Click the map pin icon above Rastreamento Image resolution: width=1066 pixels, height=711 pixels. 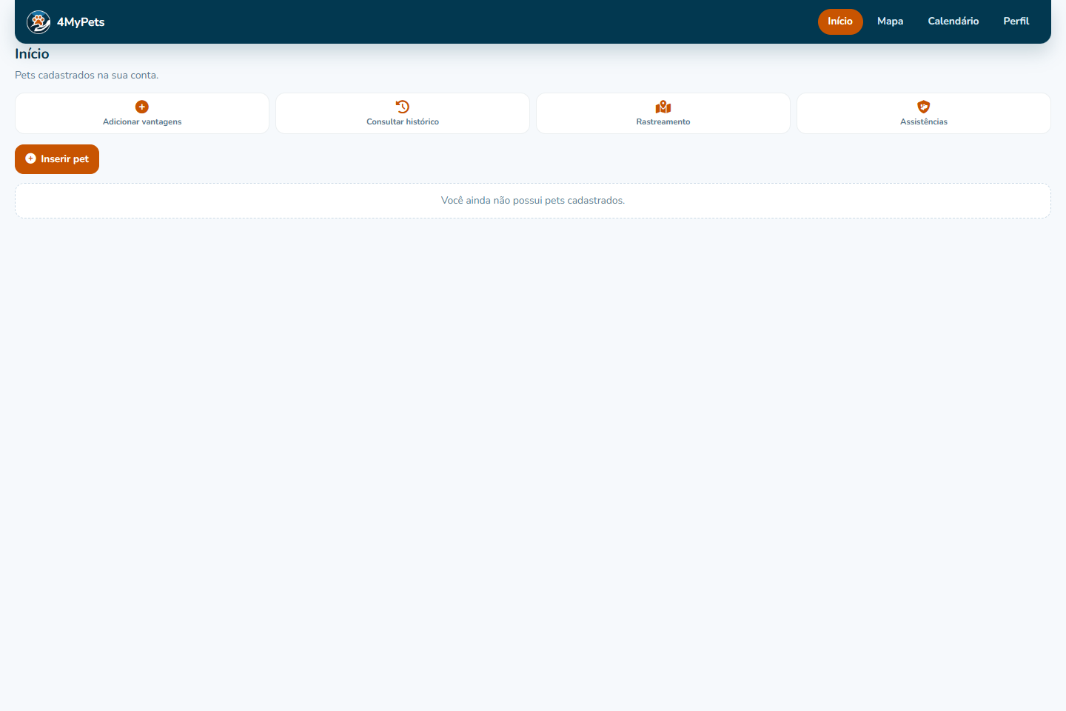(x=663, y=107)
